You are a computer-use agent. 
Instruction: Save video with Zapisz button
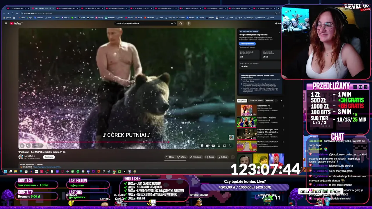pyautogui.click(x=210, y=157)
